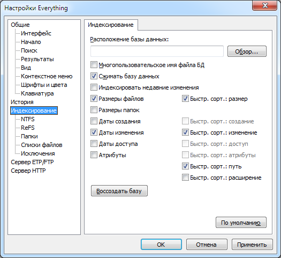This screenshot has width=281, height=258.
Task: Enable the Размеры папок checkbox
Action: coord(94,110)
